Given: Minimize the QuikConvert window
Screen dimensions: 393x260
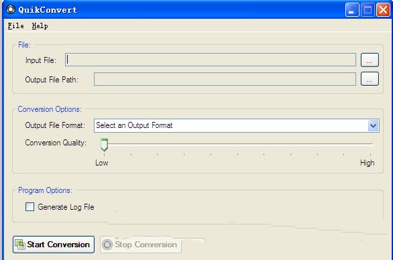Looking at the screenshot, I should pos(352,10).
